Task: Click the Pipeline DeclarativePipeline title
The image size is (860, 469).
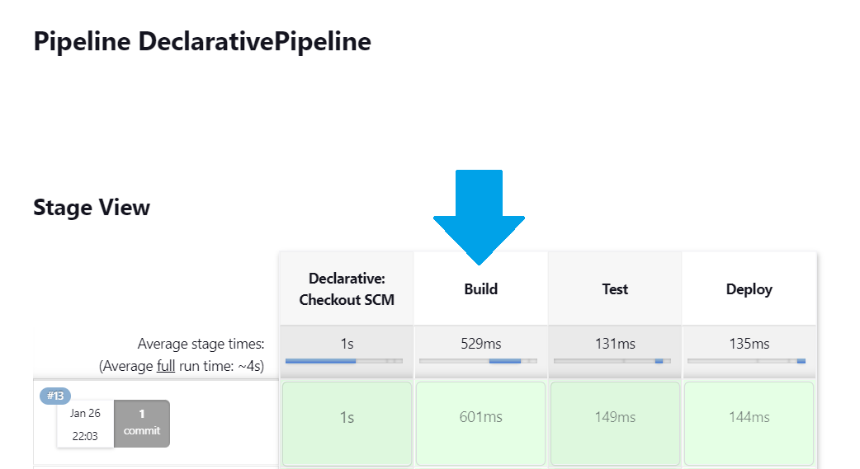Action: click(202, 42)
